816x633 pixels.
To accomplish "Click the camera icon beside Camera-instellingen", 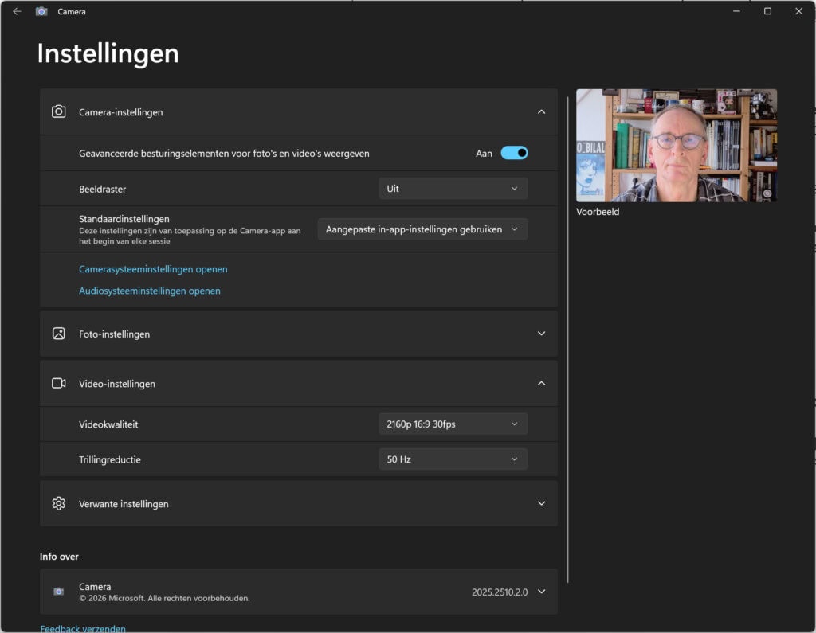I will point(59,112).
